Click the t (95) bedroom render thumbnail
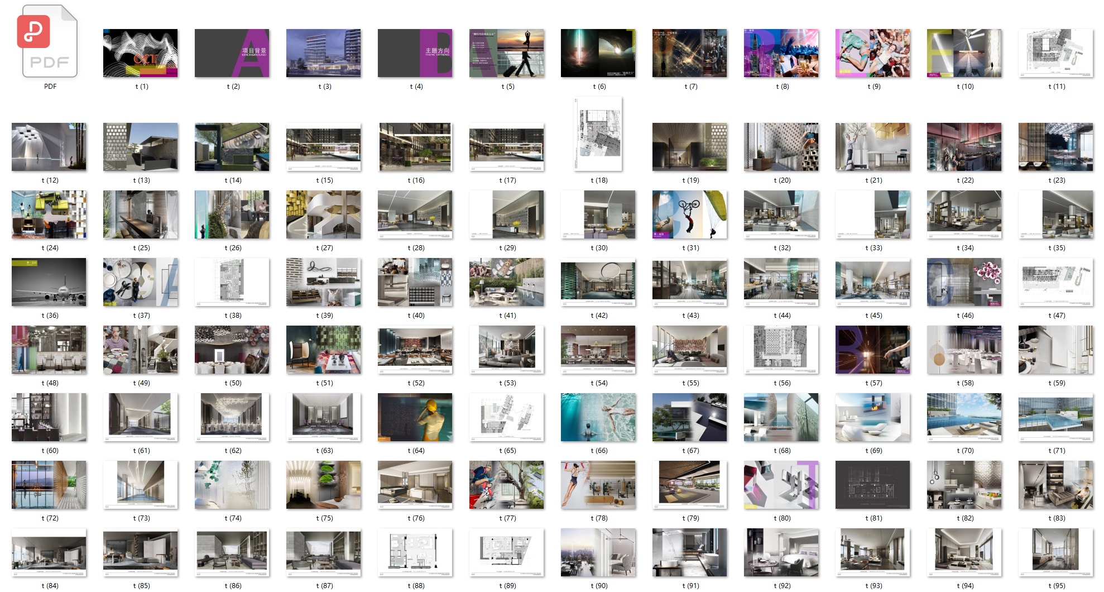This screenshot has width=1104, height=592. point(1056,552)
